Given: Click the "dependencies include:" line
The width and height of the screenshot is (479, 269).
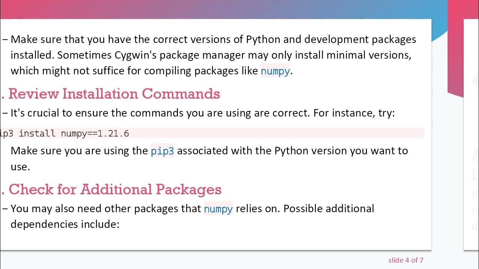Looking at the screenshot, I should [65, 224].
